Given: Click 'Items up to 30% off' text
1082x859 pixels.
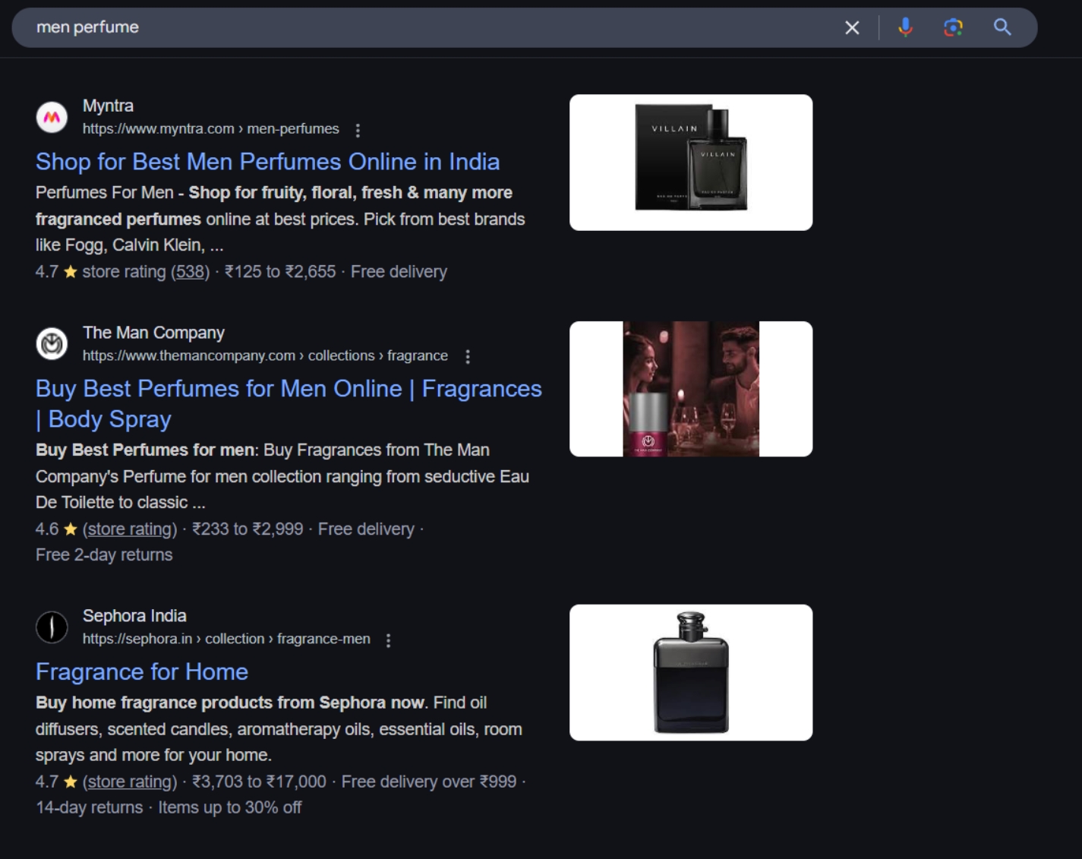Looking at the screenshot, I should [229, 807].
